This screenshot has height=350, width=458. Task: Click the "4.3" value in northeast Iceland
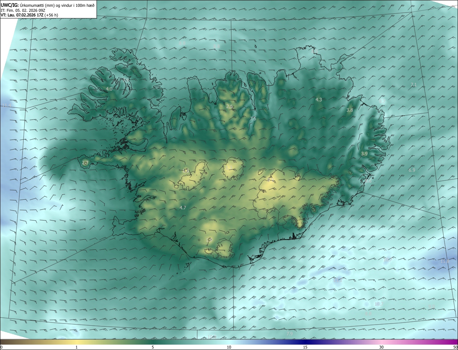pos(319,99)
